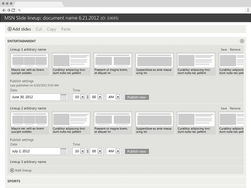Expand Lineup 3 arbitrary name row

125,162
